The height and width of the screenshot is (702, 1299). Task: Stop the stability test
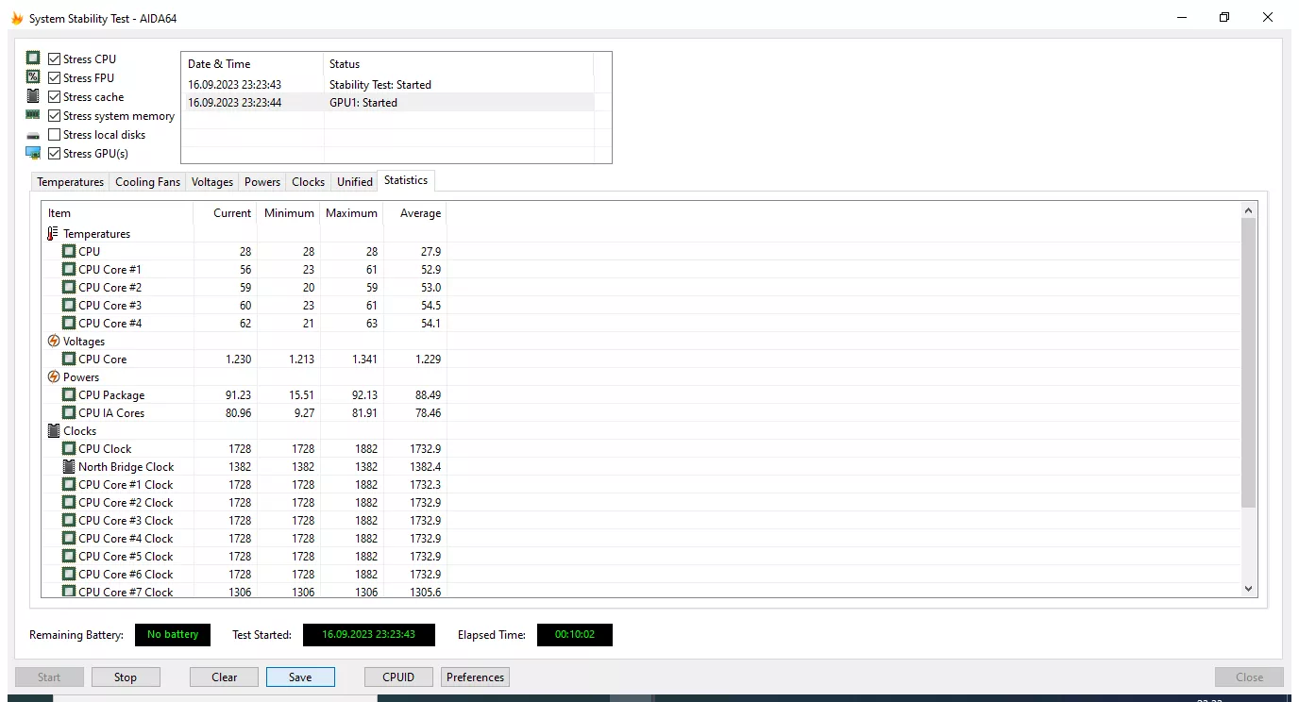pos(126,677)
